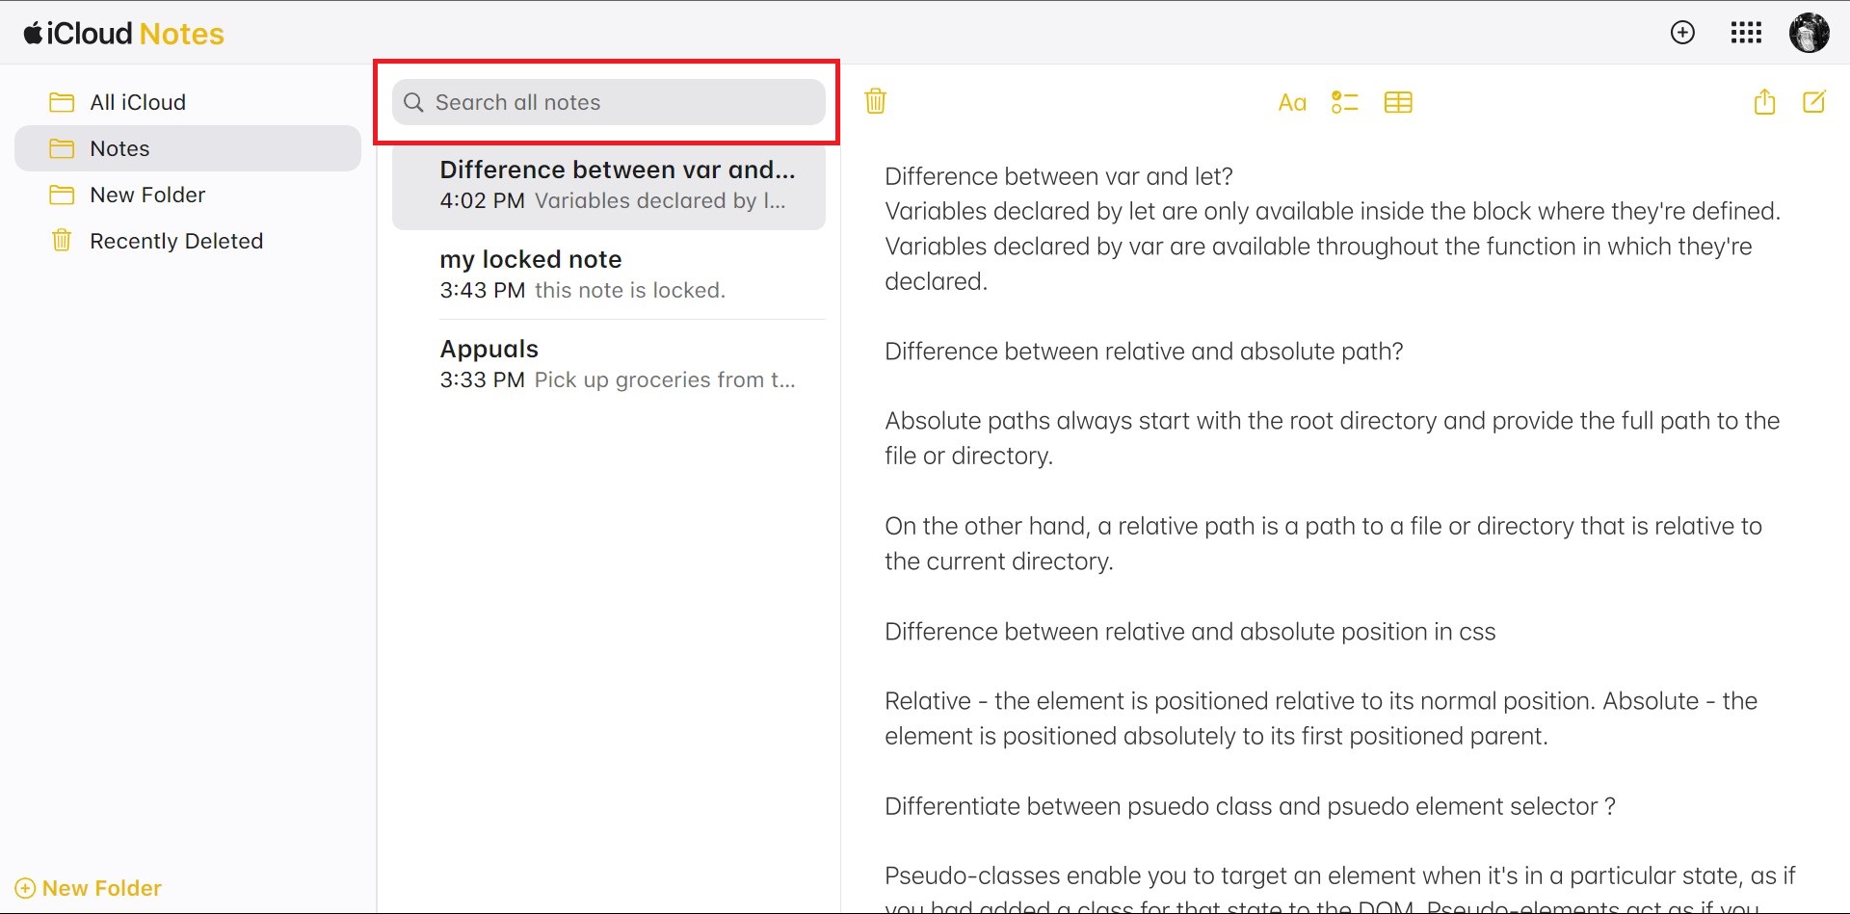Insert a table with the table icon
The height and width of the screenshot is (914, 1850).
(x=1398, y=102)
